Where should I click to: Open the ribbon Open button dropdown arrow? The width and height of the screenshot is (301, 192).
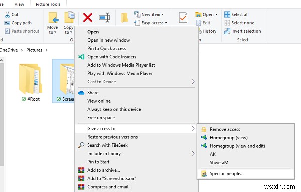216,14
